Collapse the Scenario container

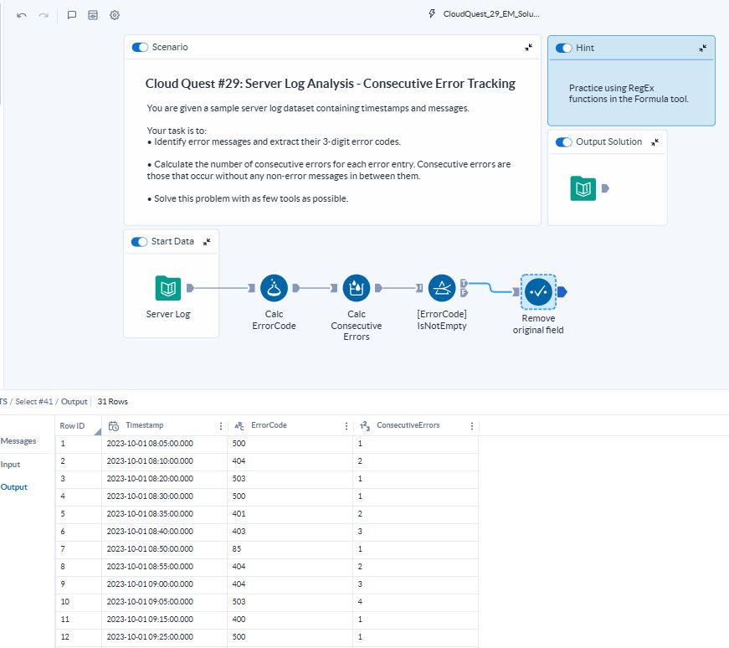(x=529, y=48)
